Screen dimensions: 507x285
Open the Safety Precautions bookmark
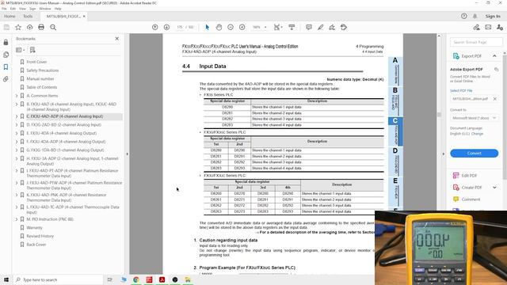43,70
